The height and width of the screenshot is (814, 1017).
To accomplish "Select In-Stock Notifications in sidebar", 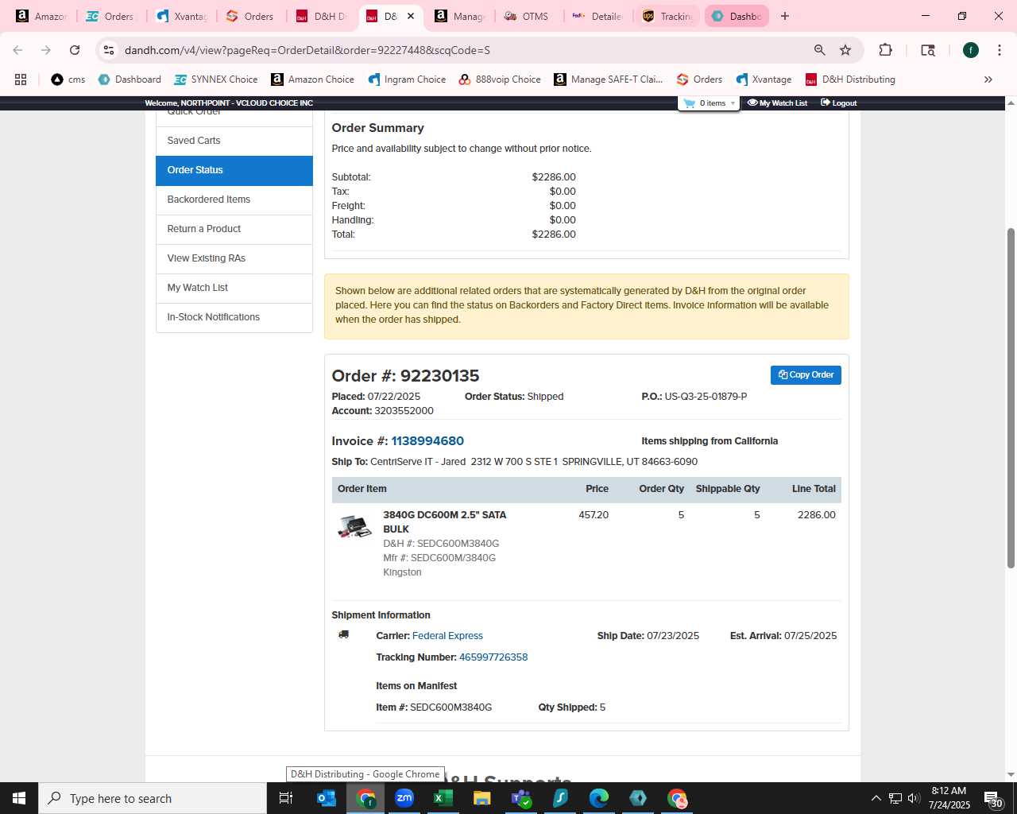I will pos(234,317).
